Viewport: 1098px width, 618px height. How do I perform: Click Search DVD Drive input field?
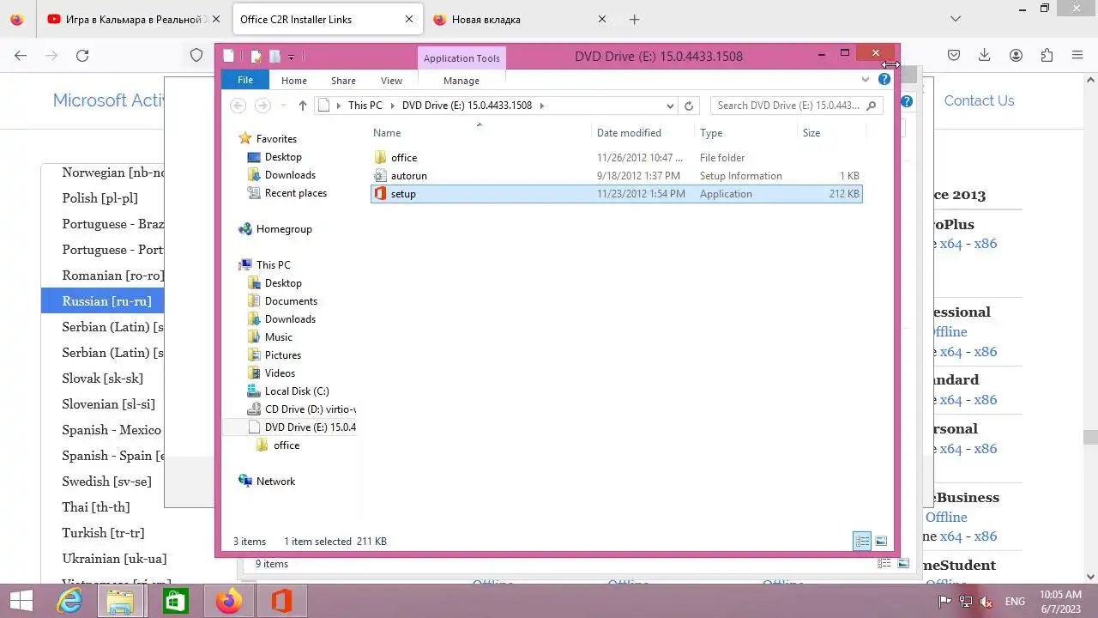(x=787, y=106)
